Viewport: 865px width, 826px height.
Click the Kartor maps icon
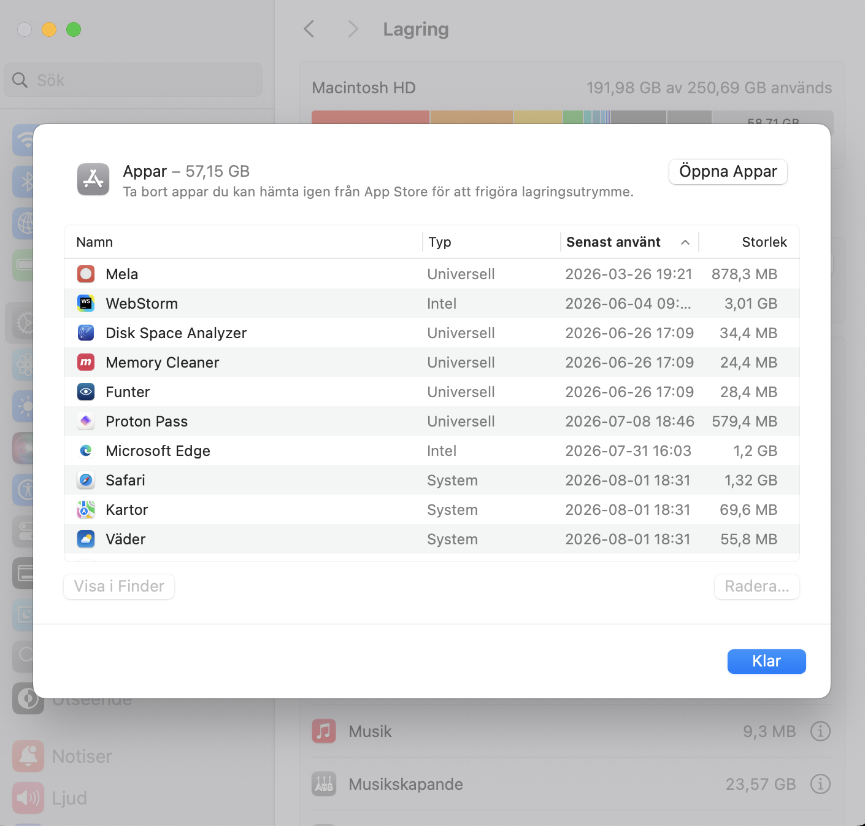tap(86, 509)
